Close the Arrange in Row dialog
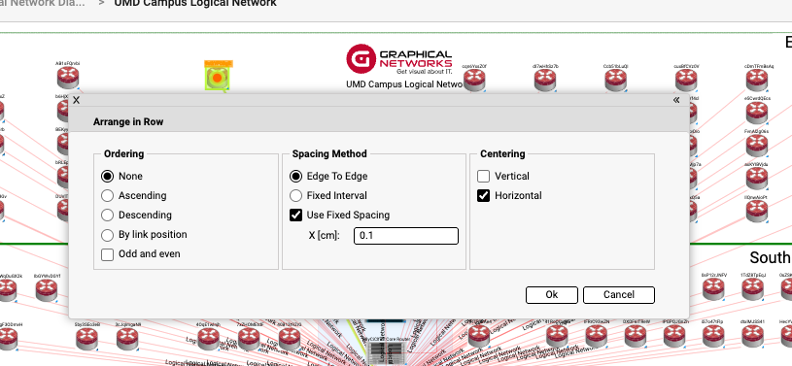This screenshot has width=792, height=366. click(x=76, y=100)
